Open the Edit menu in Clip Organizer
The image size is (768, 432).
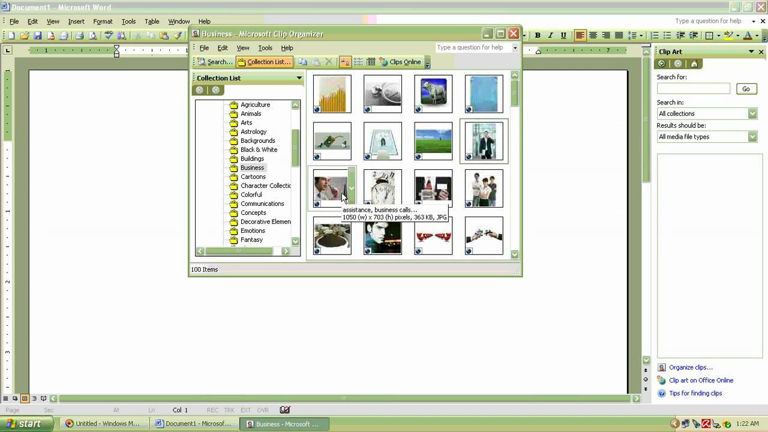223,48
